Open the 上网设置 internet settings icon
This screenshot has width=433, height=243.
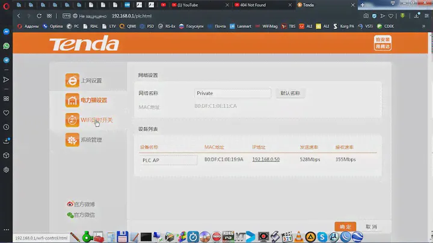[x=72, y=81]
